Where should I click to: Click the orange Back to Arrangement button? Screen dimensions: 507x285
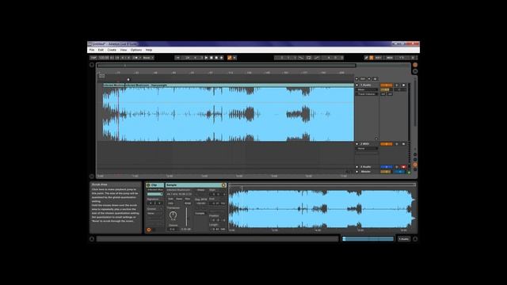point(230,58)
